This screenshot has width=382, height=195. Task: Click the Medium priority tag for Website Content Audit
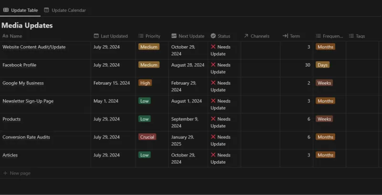pyautogui.click(x=149, y=47)
